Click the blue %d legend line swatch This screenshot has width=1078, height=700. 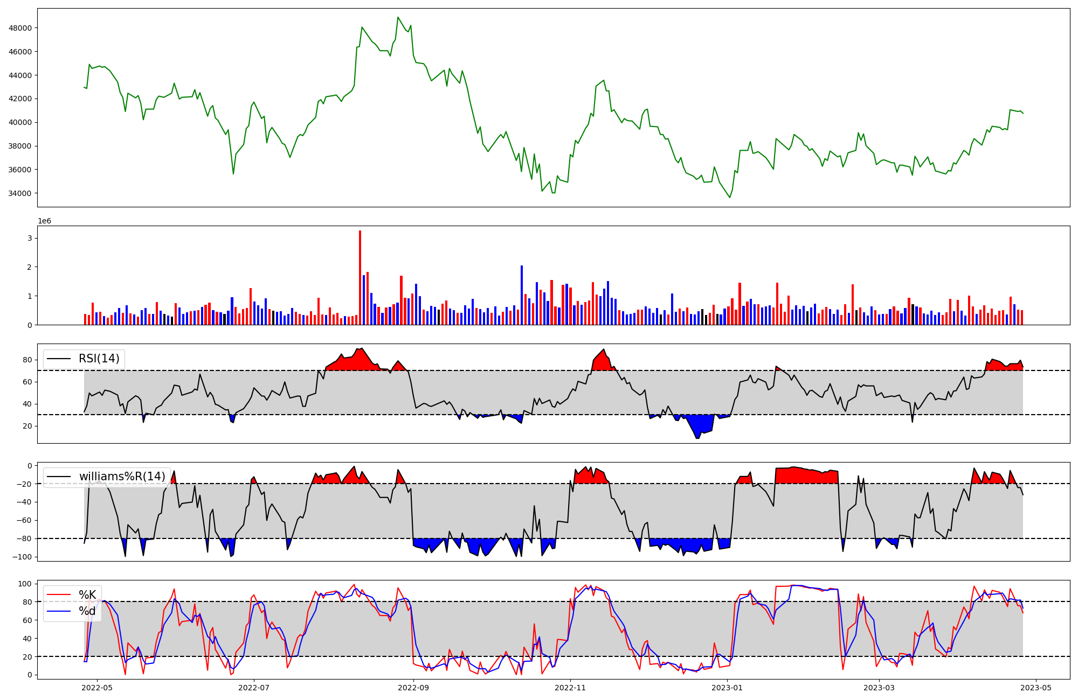click(x=59, y=611)
